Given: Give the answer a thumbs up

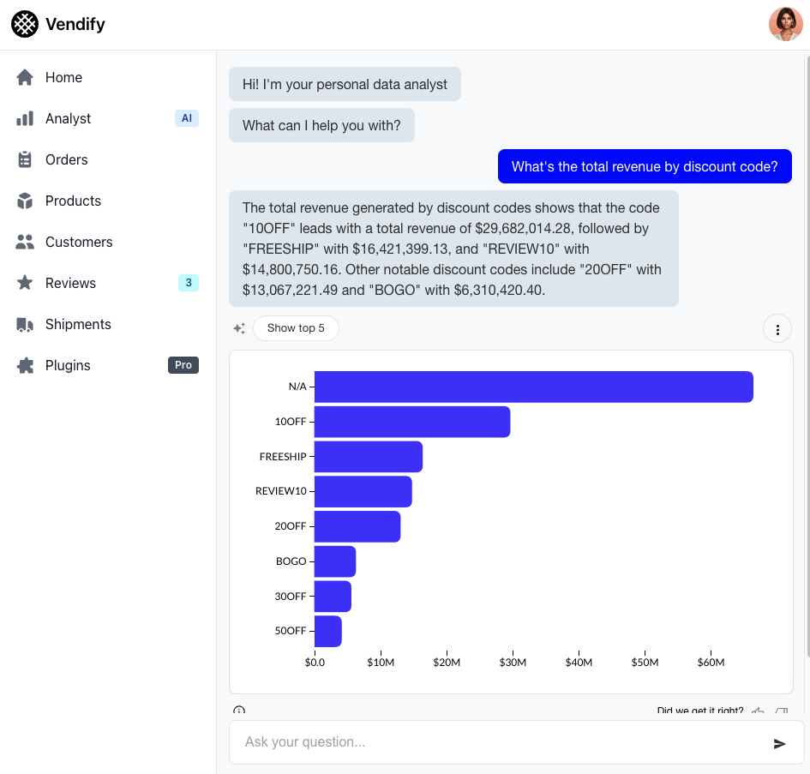Looking at the screenshot, I should point(757,712).
